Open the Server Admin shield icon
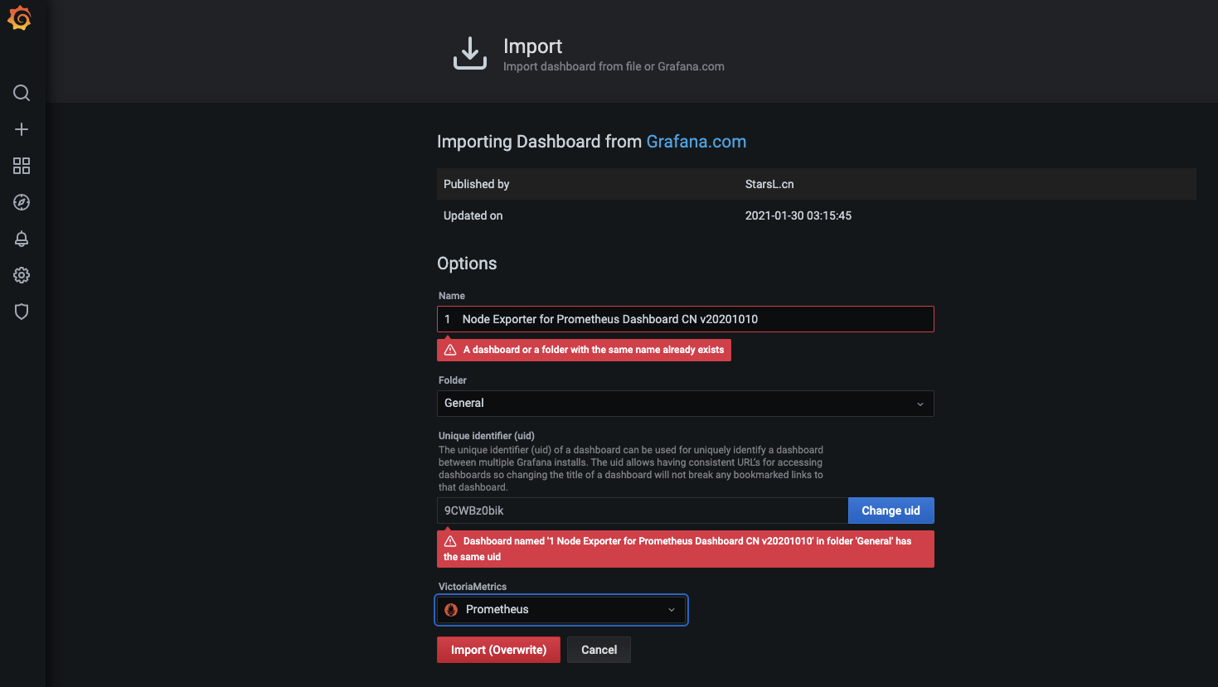 [x=22, y=312]
